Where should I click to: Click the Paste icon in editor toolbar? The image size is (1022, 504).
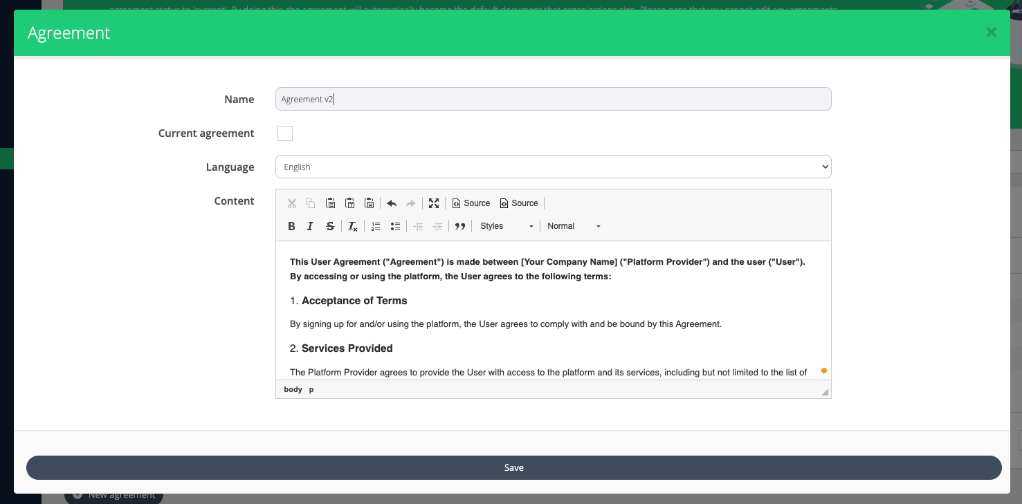[331, 203]
